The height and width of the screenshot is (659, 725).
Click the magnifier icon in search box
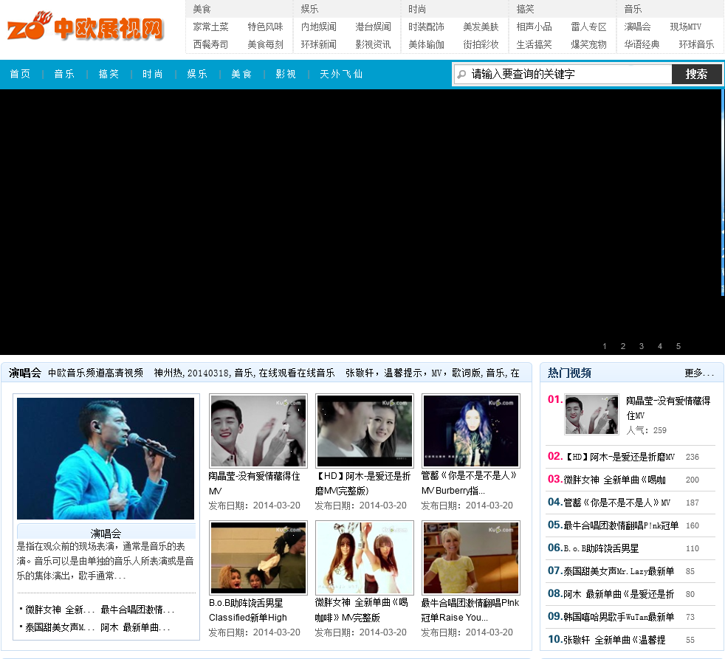[461, 74]
